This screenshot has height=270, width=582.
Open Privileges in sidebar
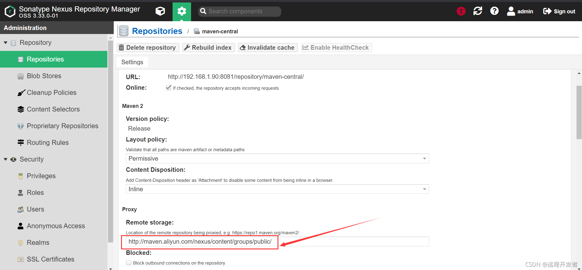pos(41,176)
